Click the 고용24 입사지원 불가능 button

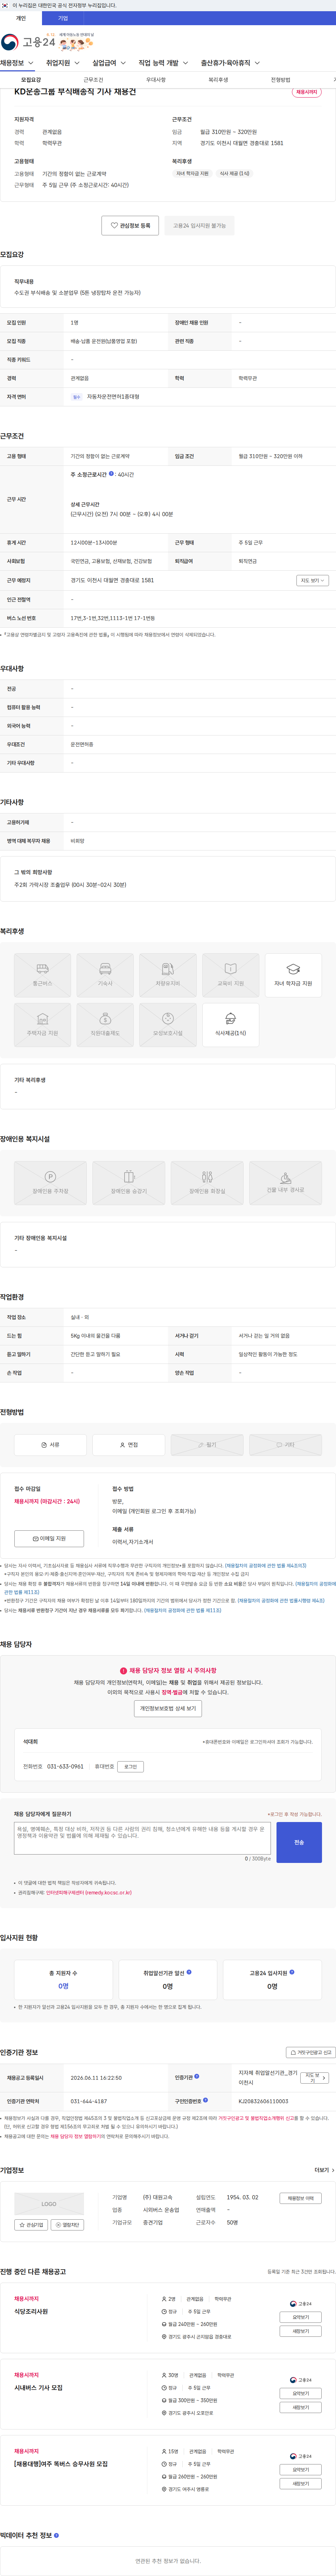[x=199, y=226]
